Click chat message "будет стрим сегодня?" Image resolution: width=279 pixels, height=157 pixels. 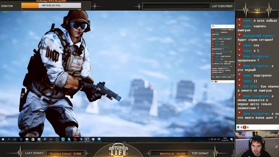[x=255, y=40]
